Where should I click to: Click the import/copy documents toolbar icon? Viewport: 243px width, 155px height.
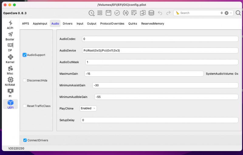click(x=142, y=13)
